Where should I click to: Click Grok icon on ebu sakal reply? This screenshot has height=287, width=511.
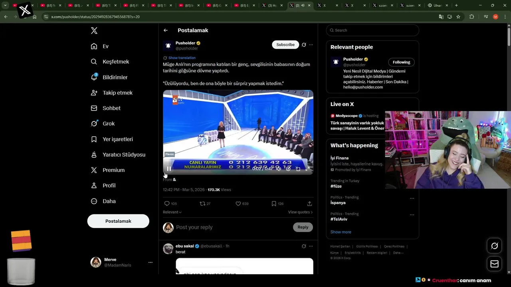(304, 246)
